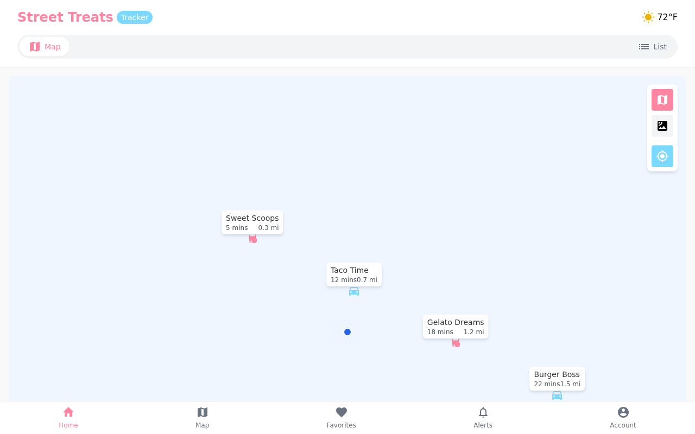Select Home in the bottom navigation

coord(68,418)
